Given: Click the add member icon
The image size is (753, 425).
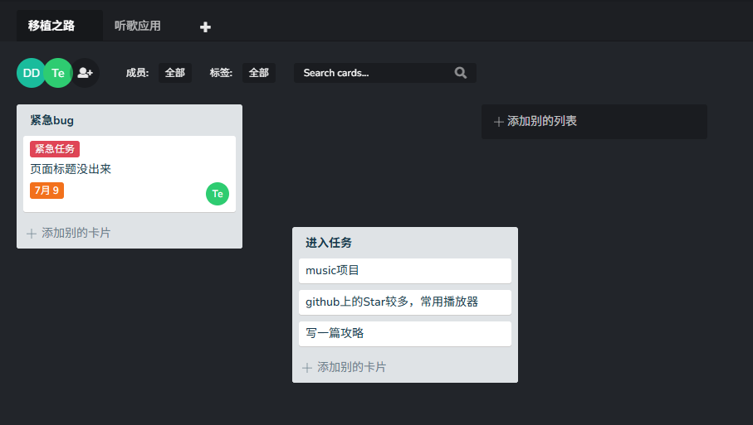Looking at the screenshot, I should pyautogui.click(x=86, y=73).
